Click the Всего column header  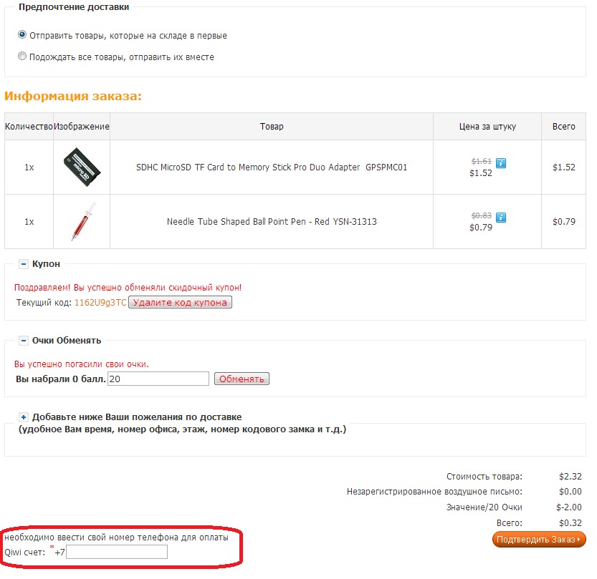coord(563,127)
